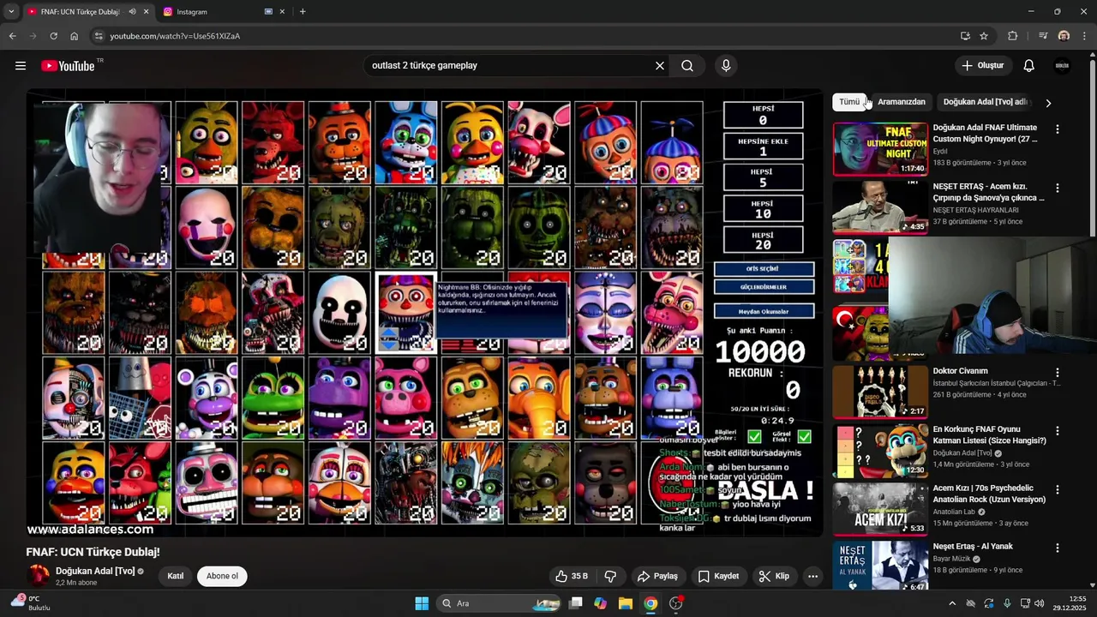The width and height of the screenshot is (1097, 617).
Task: Open File Explorer from the taskbar
Action: [625, 603]
